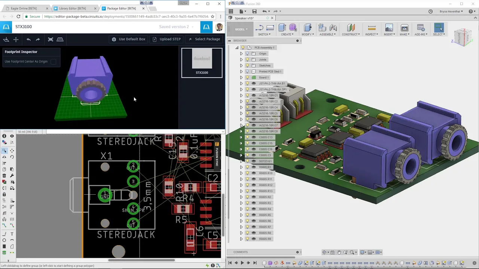Open the Eagle command line history dropdown
Image resolution: width=479 pixels, height=269 pixels.
pos(223,132)
